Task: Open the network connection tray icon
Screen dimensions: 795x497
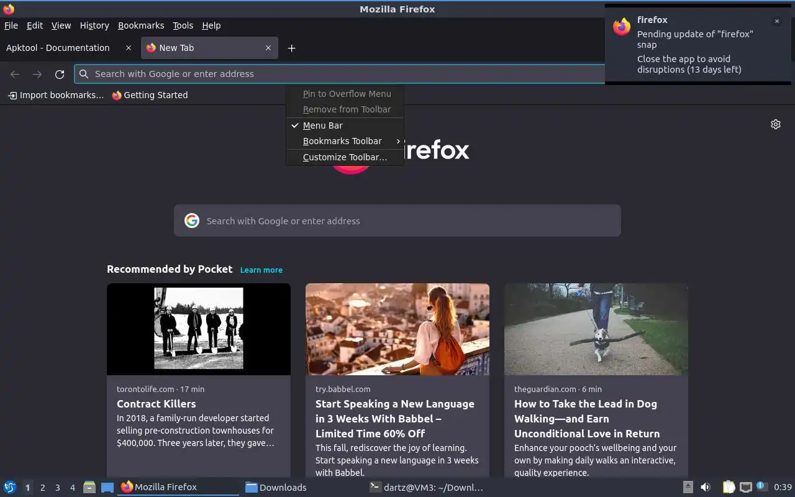Action: click(x=746, y=487)
